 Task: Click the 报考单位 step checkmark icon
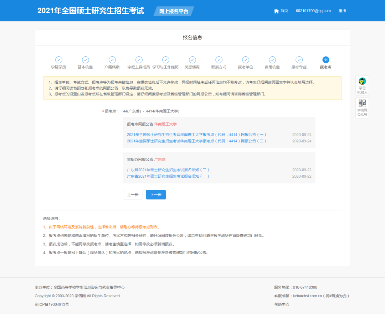pyautogui.click(x=246, y=60)
